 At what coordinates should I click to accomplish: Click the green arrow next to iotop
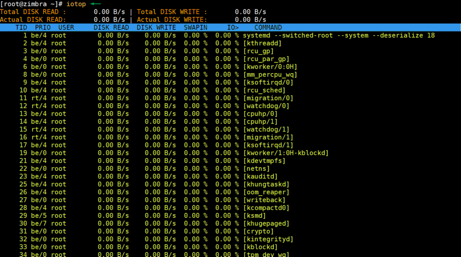pyautogui.click(x=96, y=4)
